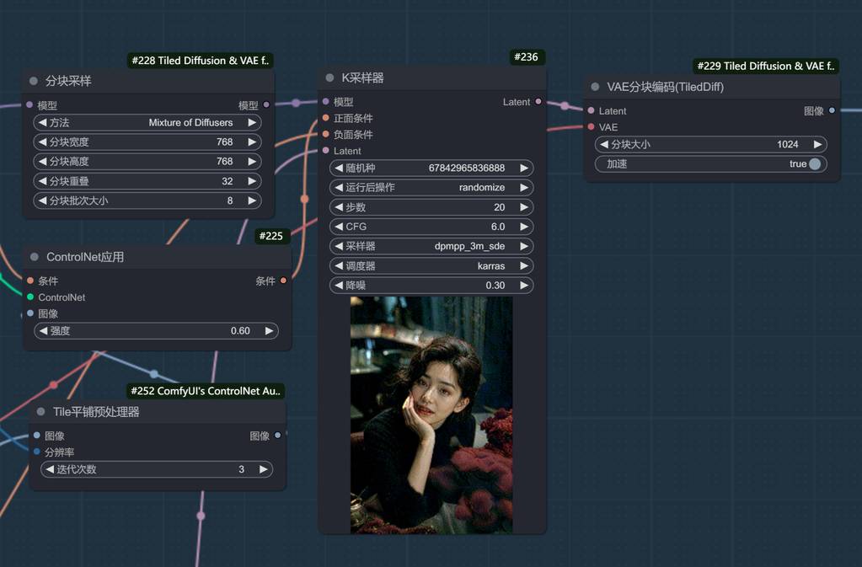The image size is (862, 567).
Task: Click the Latent output port on K采样器
Action: [x=538, y=102]
